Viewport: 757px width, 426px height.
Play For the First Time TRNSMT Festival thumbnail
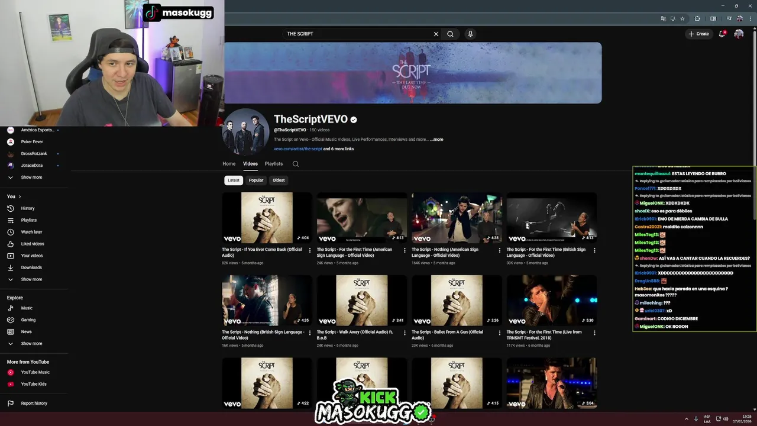click(x=552, y=300)
